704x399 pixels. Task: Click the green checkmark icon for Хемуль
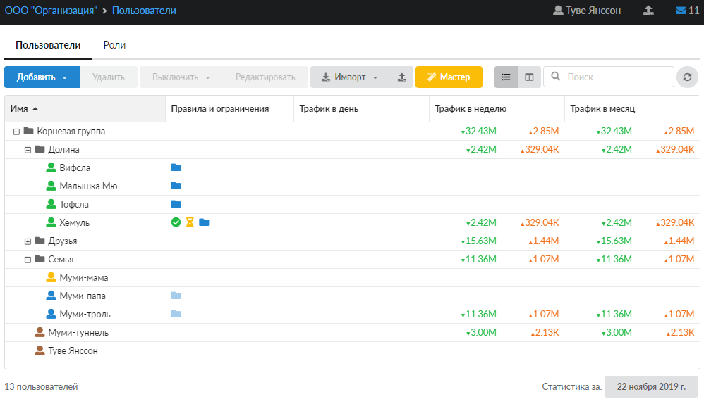click(176, 222)
